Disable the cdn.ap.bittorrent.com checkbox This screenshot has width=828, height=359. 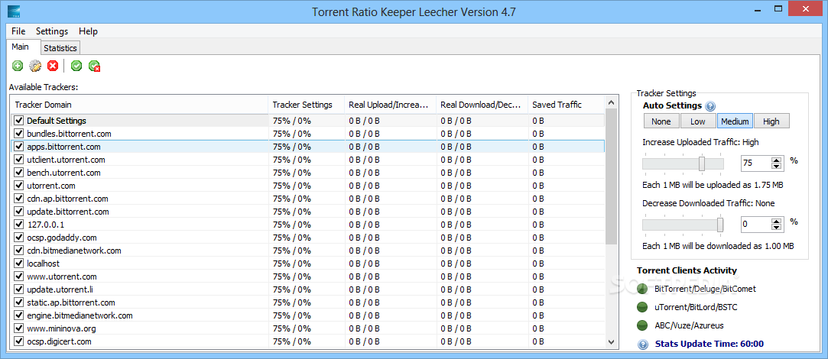(19, 199)
